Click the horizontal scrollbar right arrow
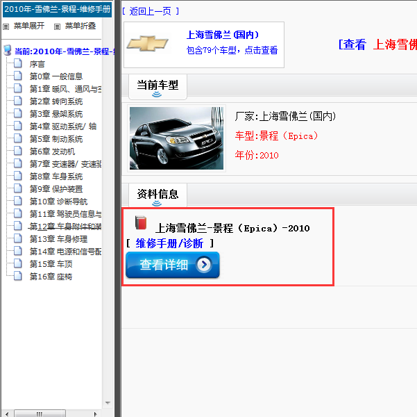The width and height of the screenshot is (417, 417). [95, 414]
